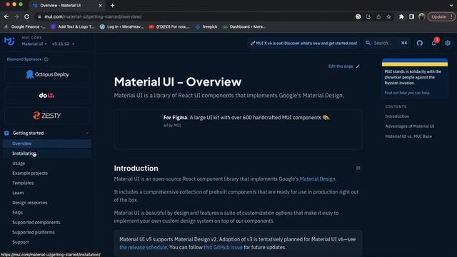Screen dimensions: 457x257
Task: Bookmark the page with the star icon
Action: click(388, 16)
